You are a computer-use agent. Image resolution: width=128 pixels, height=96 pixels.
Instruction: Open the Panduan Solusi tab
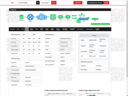pos(97,29)
